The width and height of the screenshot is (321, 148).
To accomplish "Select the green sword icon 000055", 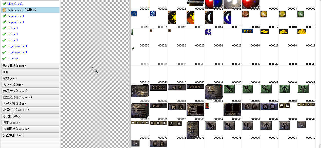I will [229, 89].
